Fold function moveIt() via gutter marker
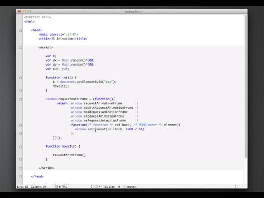This screenshot has width=264, height=198. point(21,147)
